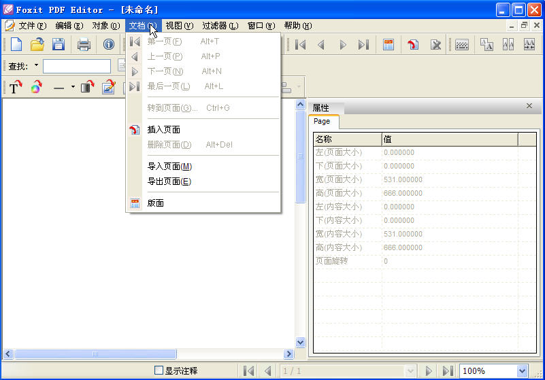Click the 左(页面大小) property name
This screenshot has height=380, width=545.
click(x=339, y=152)
